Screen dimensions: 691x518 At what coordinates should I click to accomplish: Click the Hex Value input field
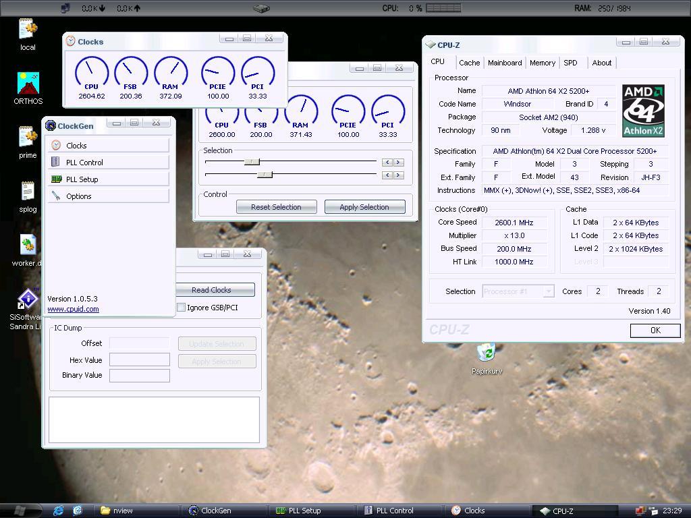click(x=139, y=359)
